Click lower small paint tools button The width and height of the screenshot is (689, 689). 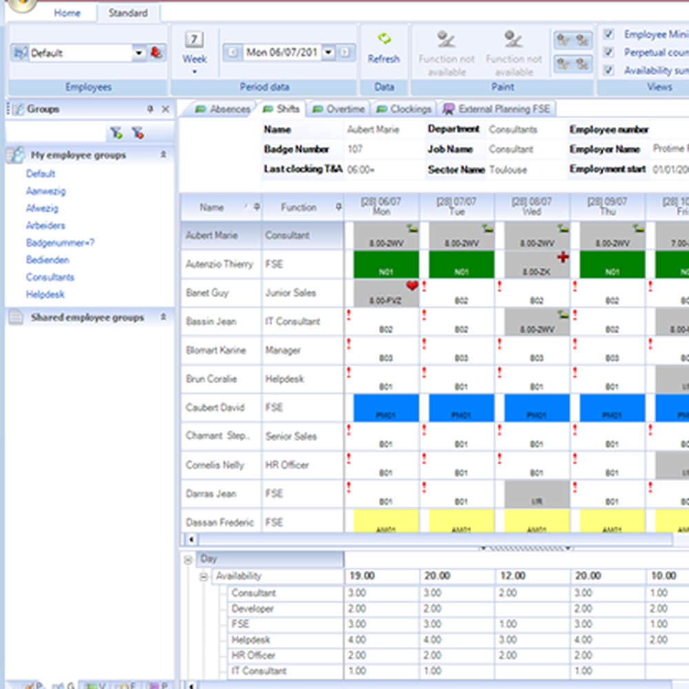(573, 65)
